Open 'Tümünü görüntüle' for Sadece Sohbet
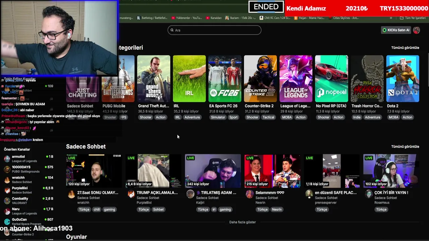 click(405, 147)
